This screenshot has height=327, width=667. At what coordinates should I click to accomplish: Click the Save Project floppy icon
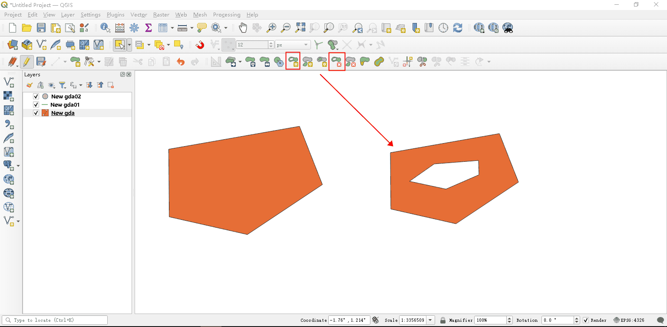click(x=41, y=28)
